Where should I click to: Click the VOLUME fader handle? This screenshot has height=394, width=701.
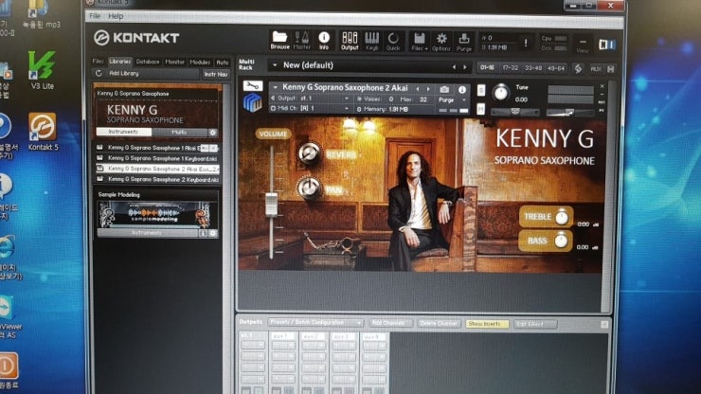point(271,205)
